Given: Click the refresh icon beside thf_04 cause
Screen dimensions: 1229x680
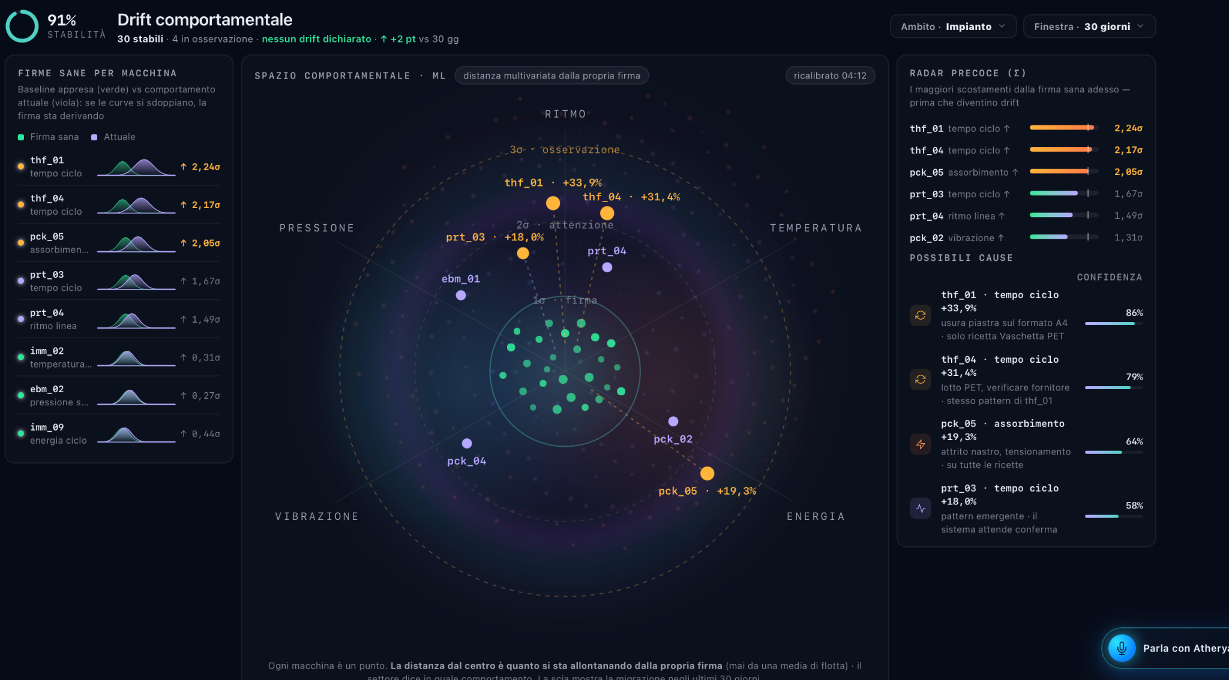Looking at the screenshot, I should 920,380.
